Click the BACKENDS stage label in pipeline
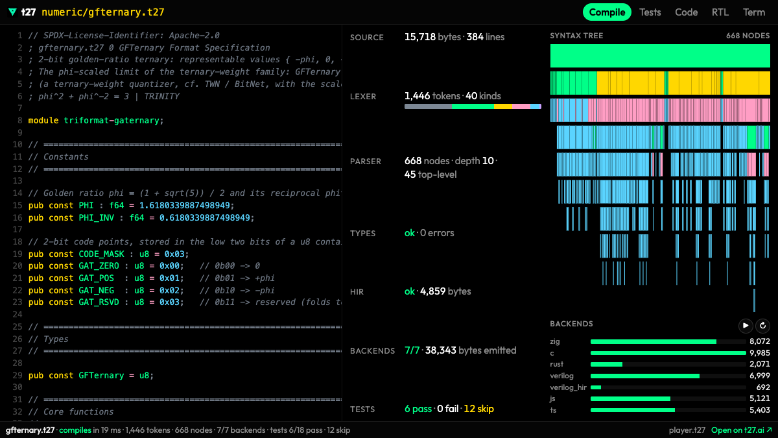Screen dimensions: 778x438 coord(372,351)
